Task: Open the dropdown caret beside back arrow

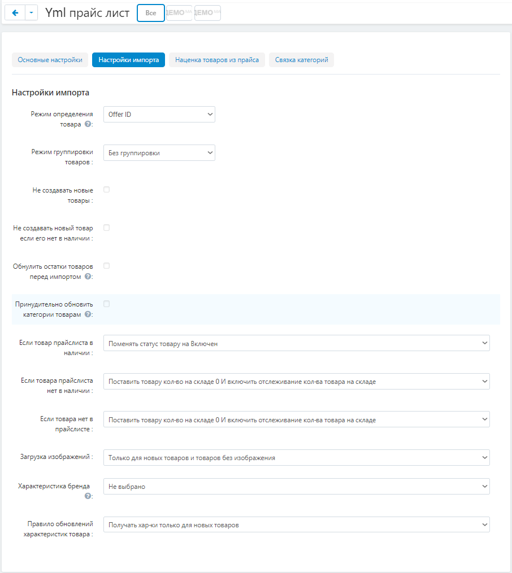Action: pos(31,13)
